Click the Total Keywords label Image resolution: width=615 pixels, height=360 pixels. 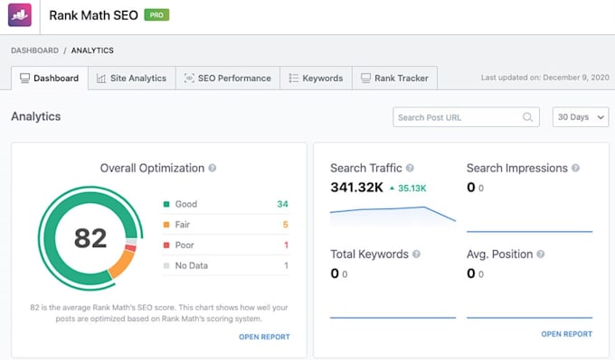pos(370,254)
